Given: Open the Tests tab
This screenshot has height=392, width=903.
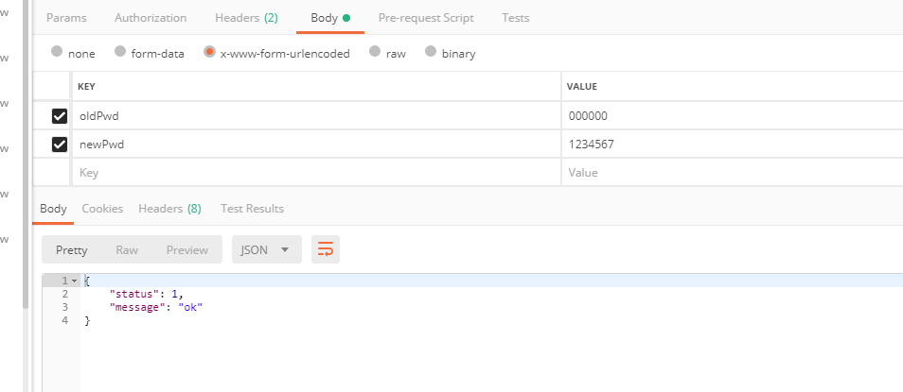Looking at the screenshot, I should coord(516,18).
